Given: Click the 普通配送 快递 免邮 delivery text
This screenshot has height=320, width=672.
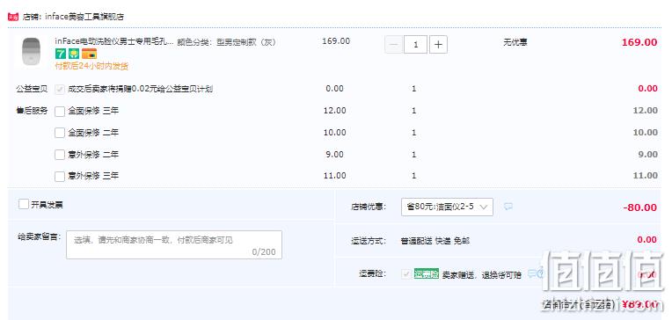Looking at the screenshot, I should 435,241.
